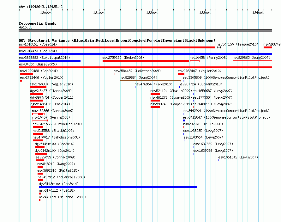281x222 pixels.
Task: Click dgv5140n100 (Coe2014) label
Action: (x=50, y=104)
